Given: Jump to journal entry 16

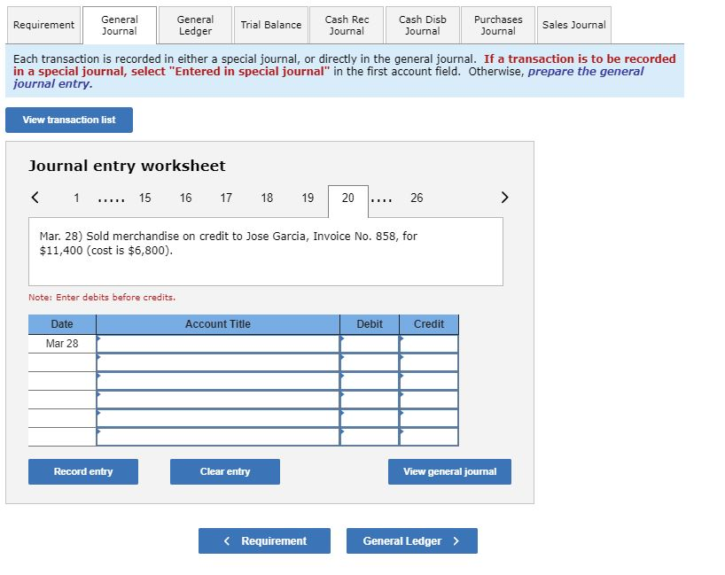Looking at the screenshot, I should coord(185,198).
